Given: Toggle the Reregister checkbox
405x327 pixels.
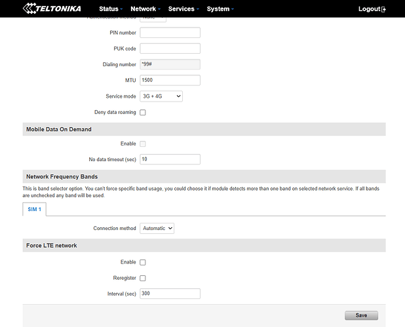Looking at the screenshot, I should click(143, 278).
